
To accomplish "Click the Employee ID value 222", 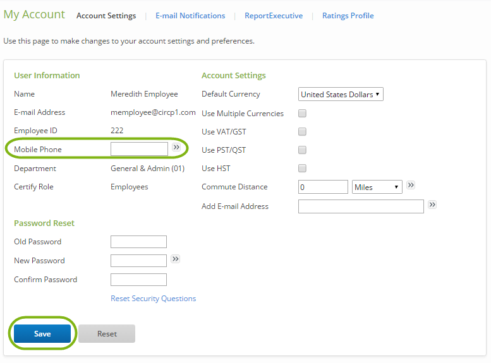I will pyautogui.click(x=117, y=131).
